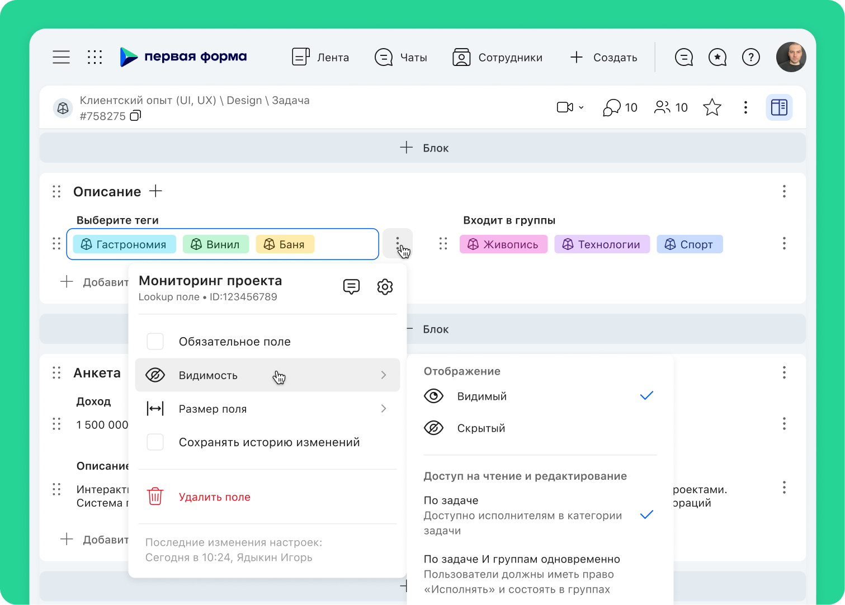The width and height of the screenshot is (845, 605).
Task: Expand the video call dropdown arrow
Action: [x=581, y=107]
